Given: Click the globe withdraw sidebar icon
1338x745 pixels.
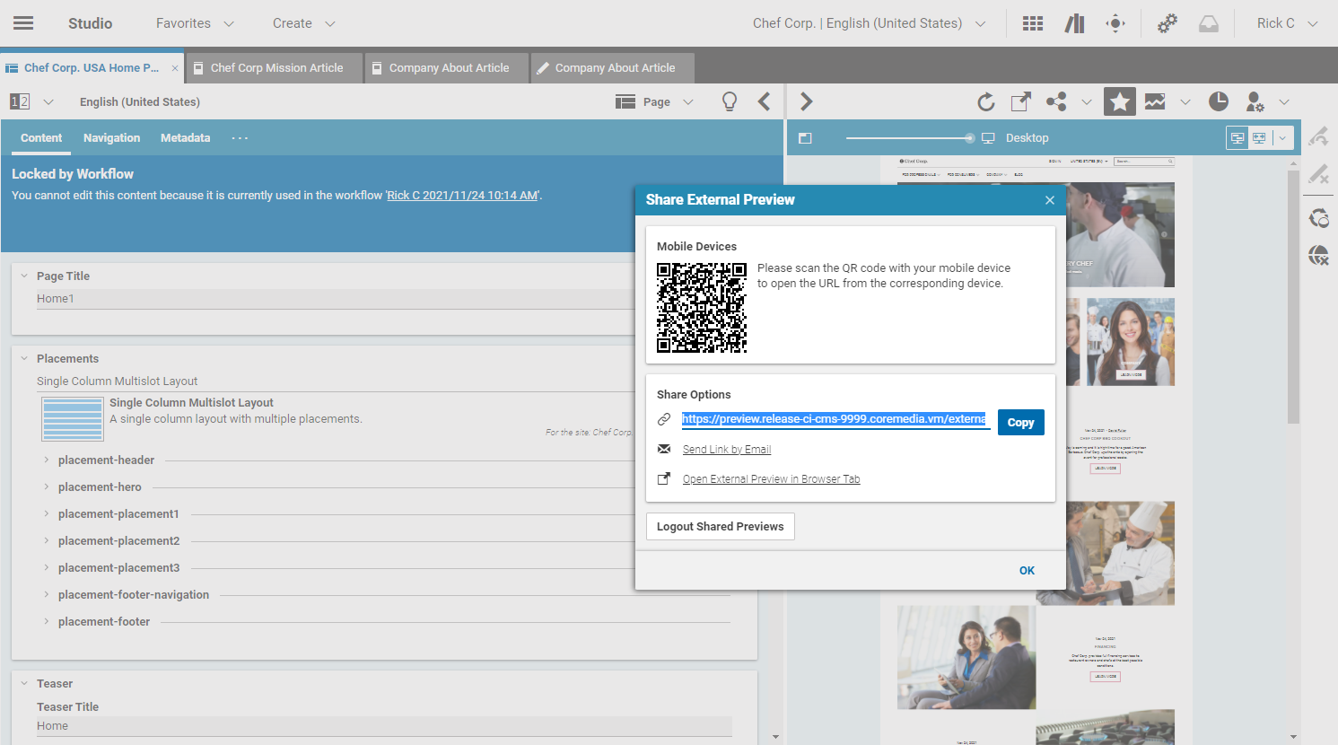Looking at the screenshot, I should tap(1318, 255).
